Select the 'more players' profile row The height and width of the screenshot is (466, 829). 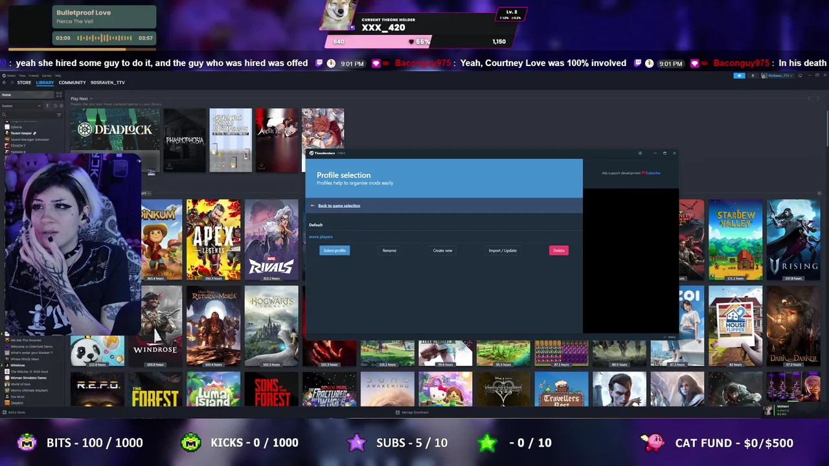coord(444,237)
